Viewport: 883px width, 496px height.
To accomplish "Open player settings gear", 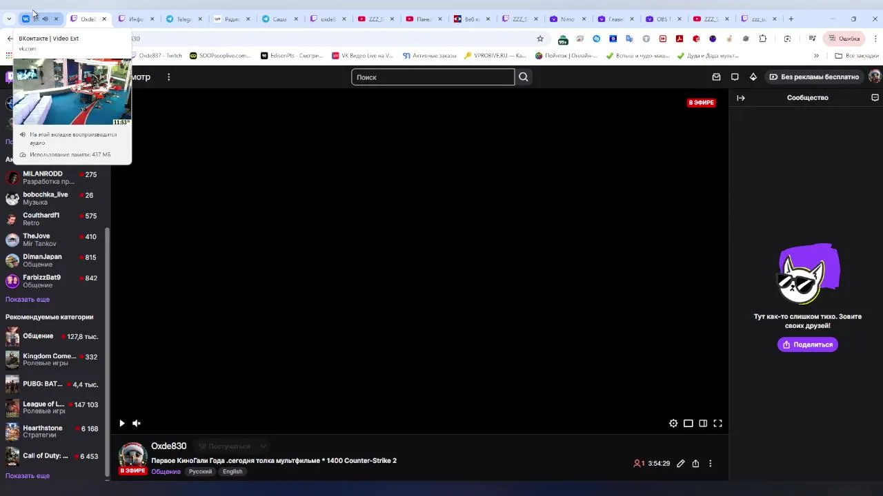I will (673, 423).
